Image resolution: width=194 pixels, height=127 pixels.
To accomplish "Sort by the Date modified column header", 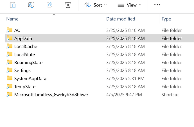I will pyautogui.click(x=121, y=19).
